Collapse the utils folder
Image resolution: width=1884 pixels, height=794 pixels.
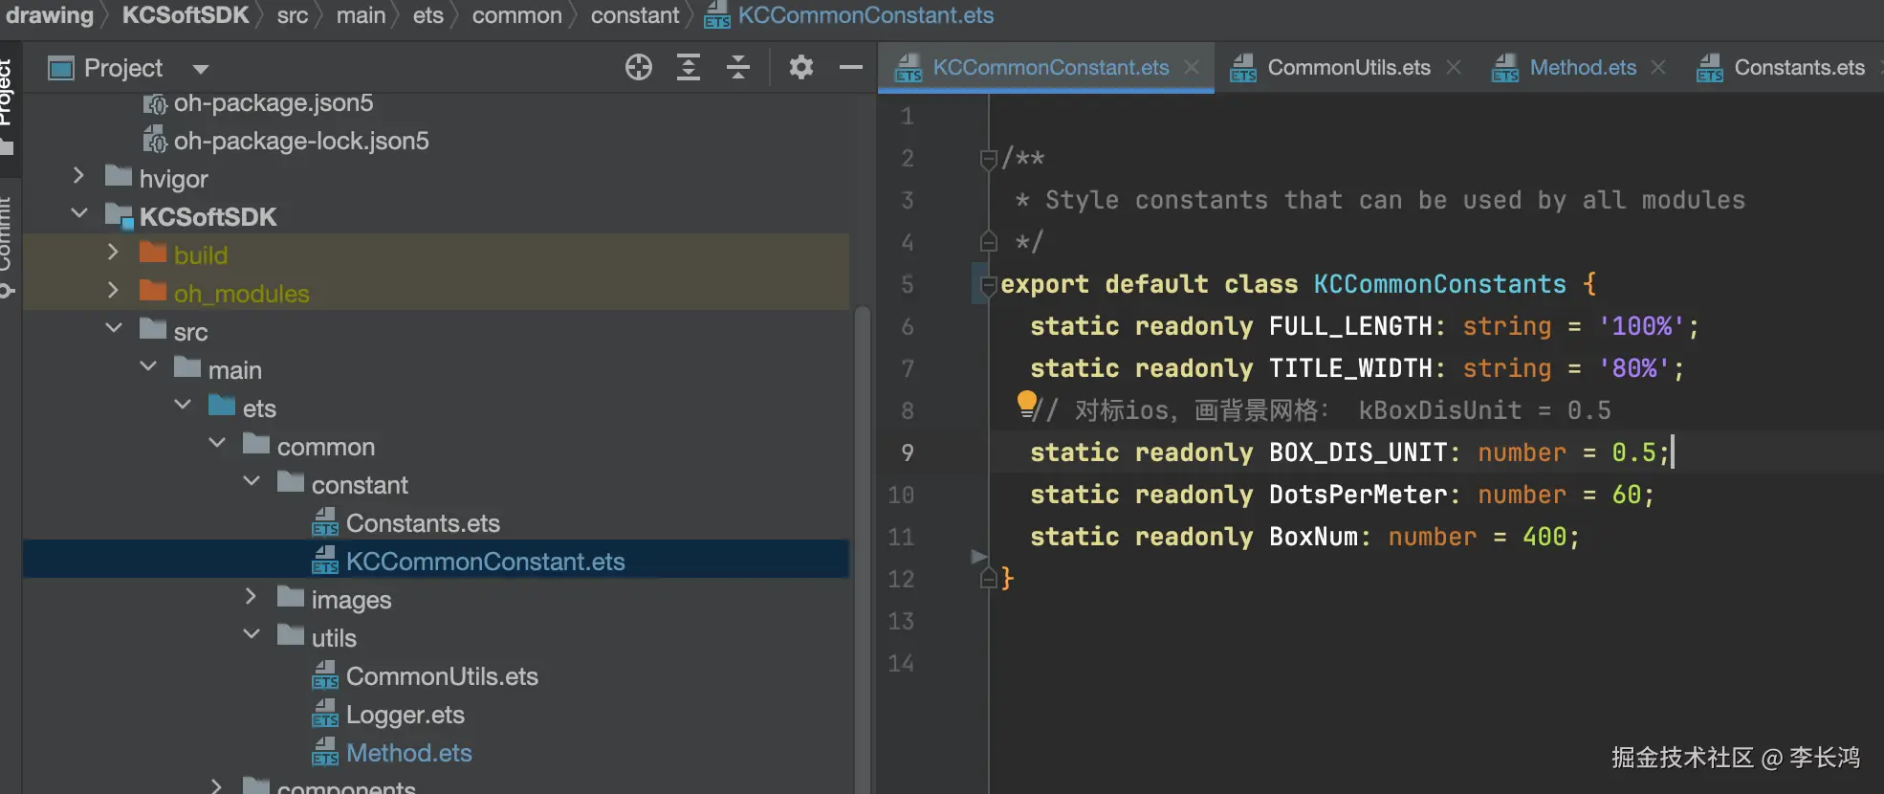coord(252,635)
